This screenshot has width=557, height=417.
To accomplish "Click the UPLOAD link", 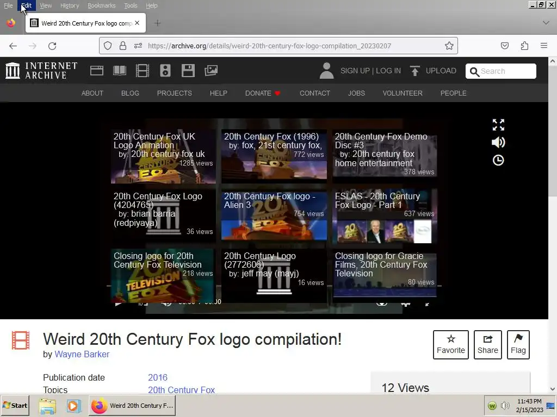I will pos(441,71).
